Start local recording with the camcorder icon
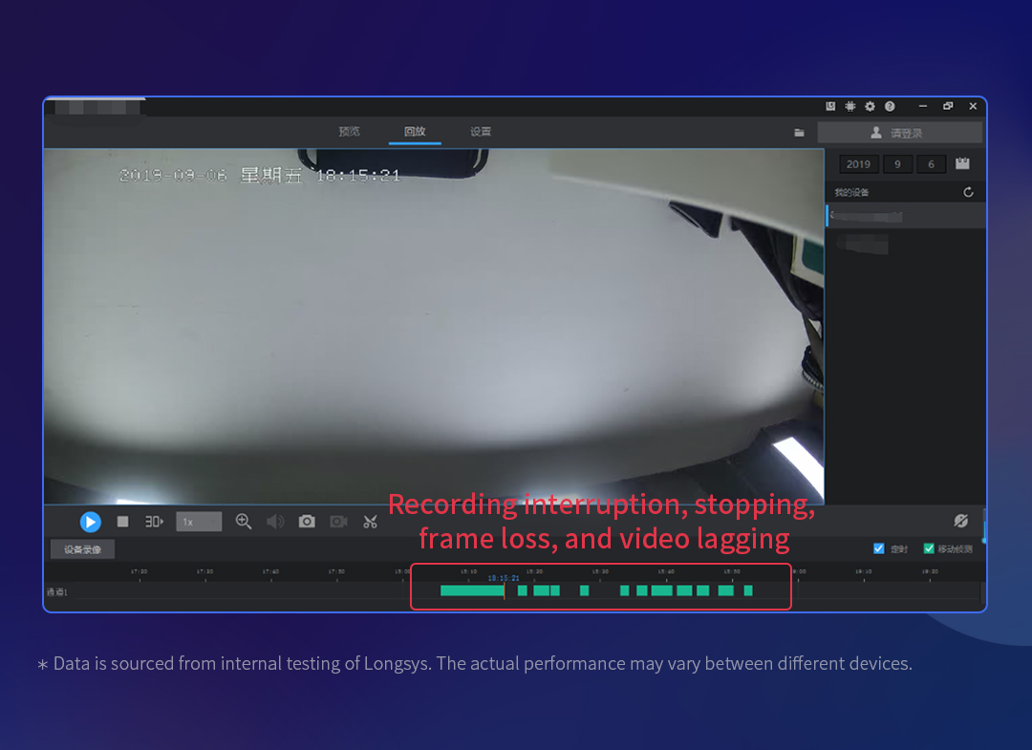Screen dimensions: 1032x750 pos(338,522)
